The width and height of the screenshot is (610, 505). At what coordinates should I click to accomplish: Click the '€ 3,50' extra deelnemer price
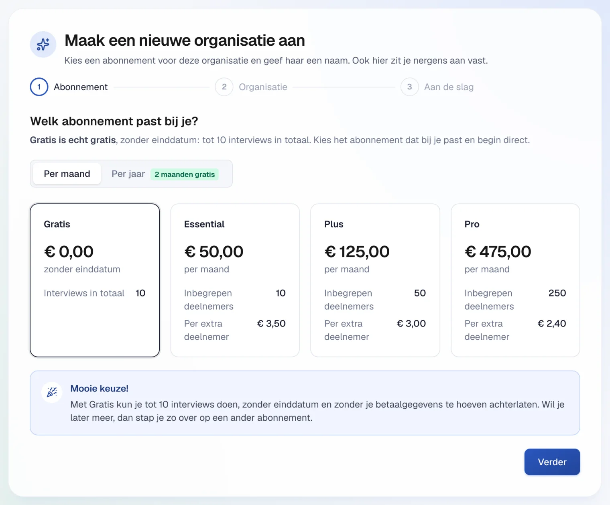[x=271, y=324]
